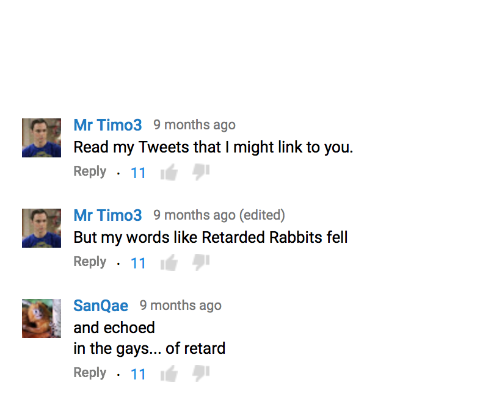Open SanQae's "9 months ago" timestamp
This screenshot has width=480, height=399.
pos(180,306)
